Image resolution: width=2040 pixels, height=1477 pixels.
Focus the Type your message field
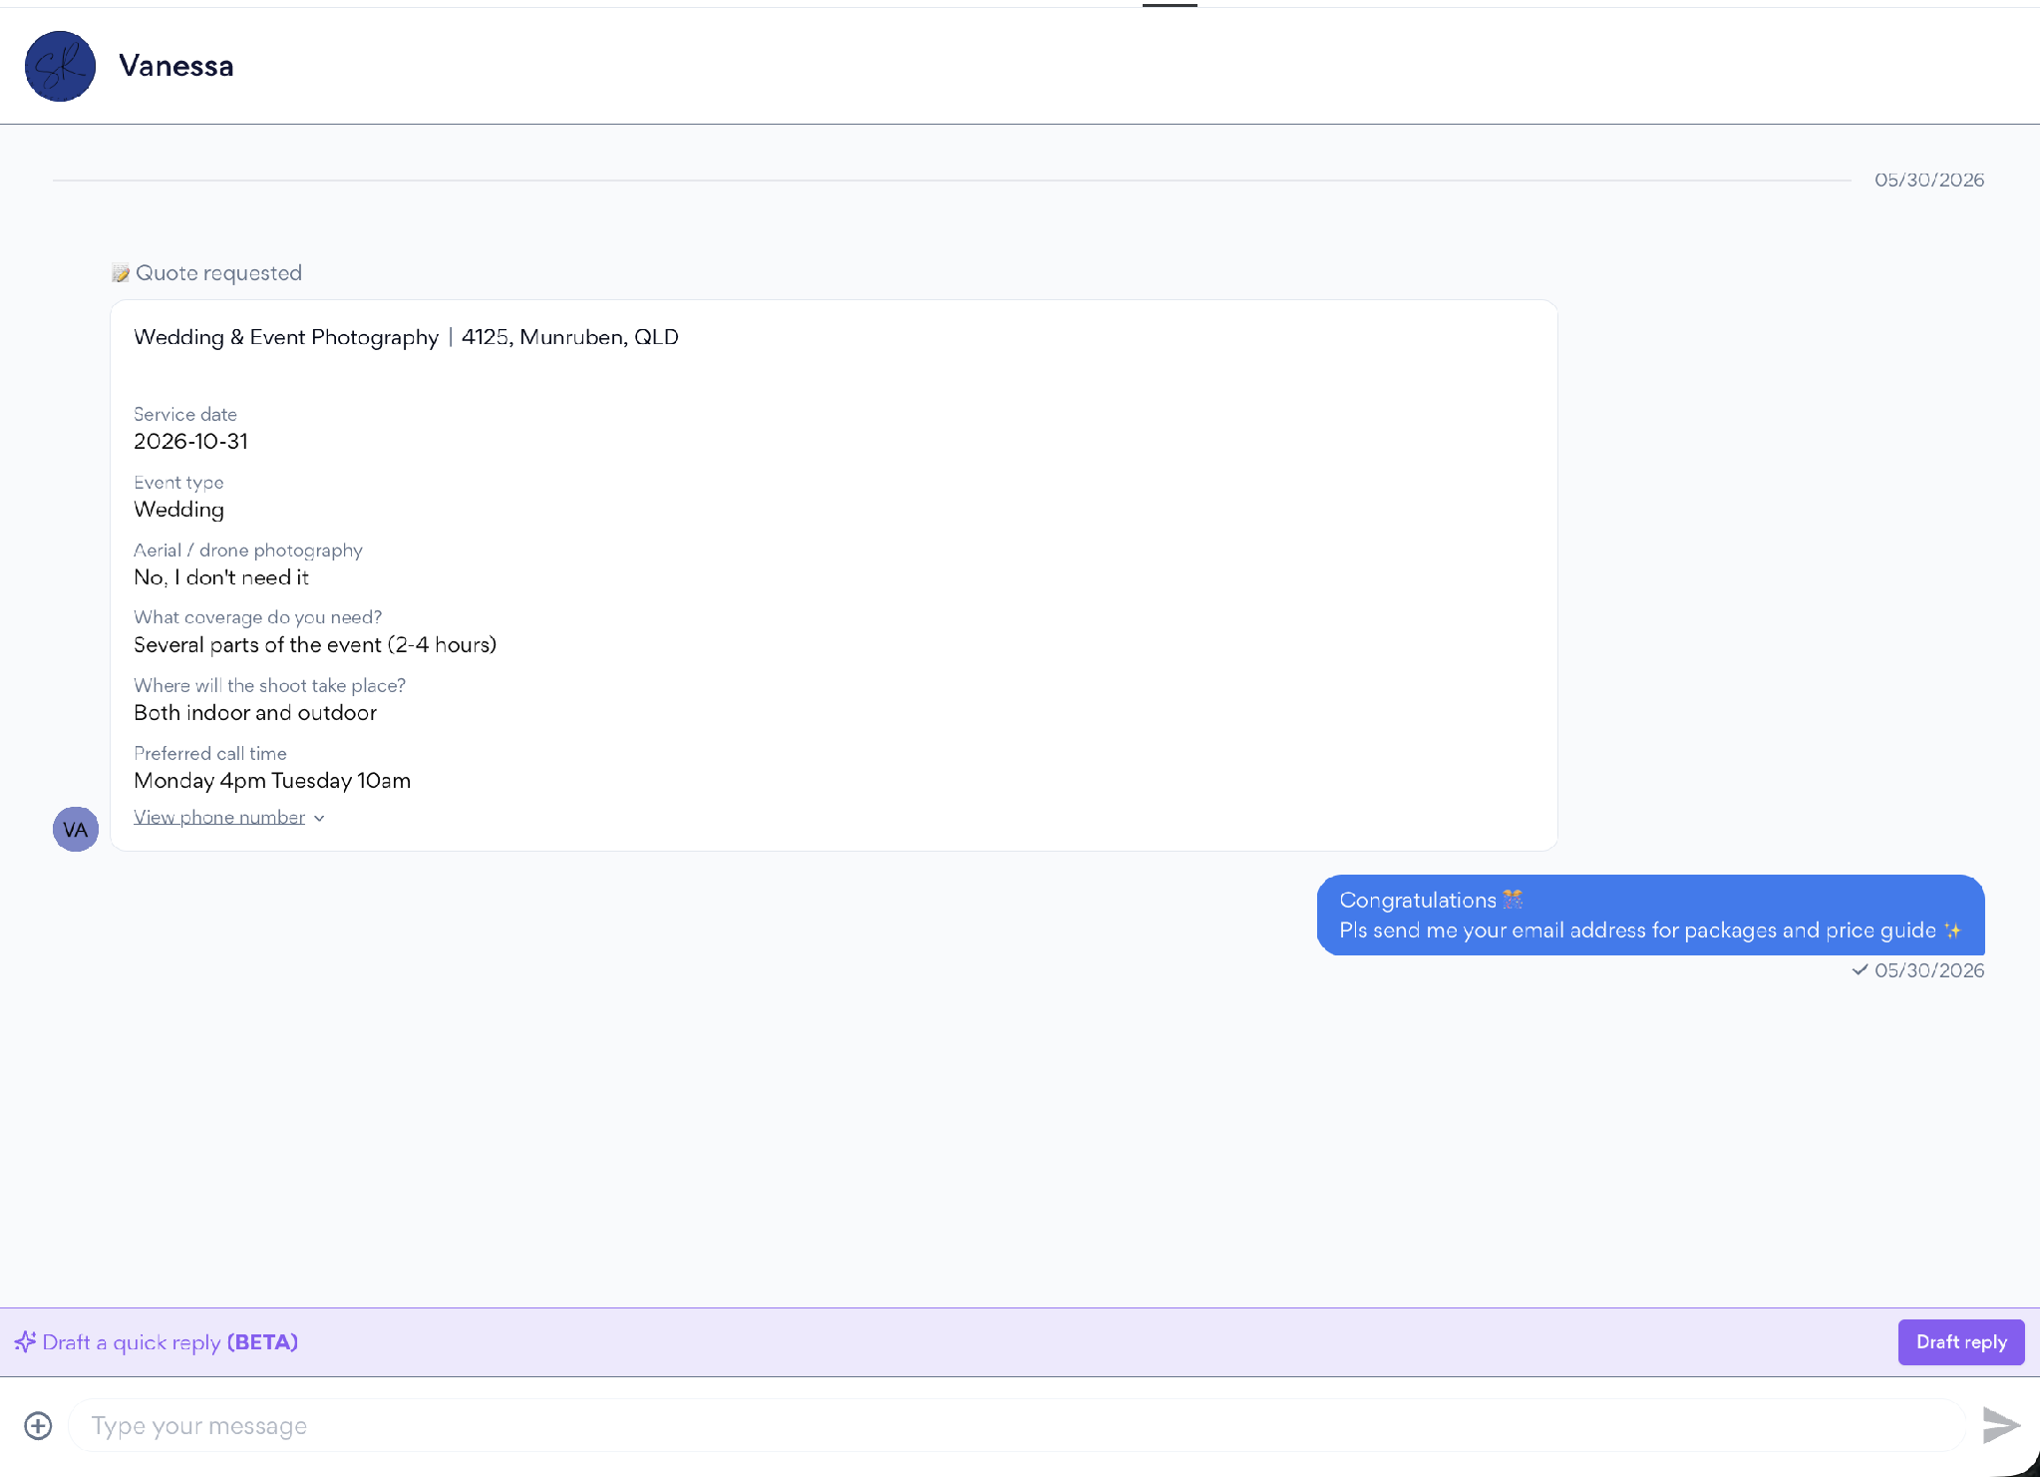coord(1017,1425)
